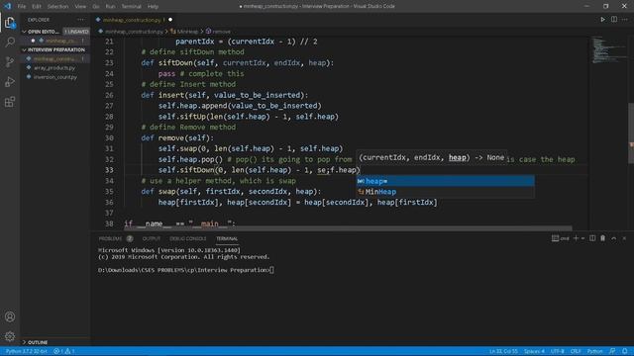This screenshot has width=634, height=356.
Task: Open Explorer views and more actions ellipsis
Action: [80, 20]
